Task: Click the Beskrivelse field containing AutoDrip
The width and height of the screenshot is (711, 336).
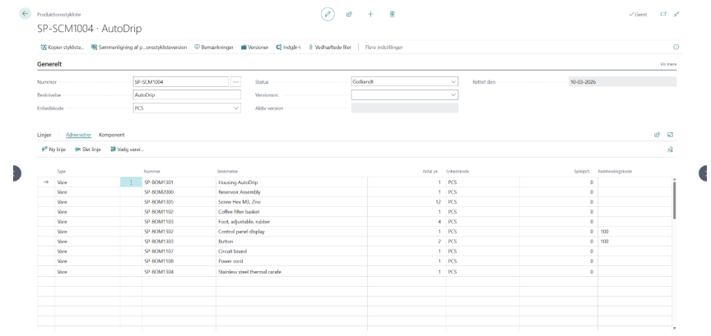Action: coord(187,95)
